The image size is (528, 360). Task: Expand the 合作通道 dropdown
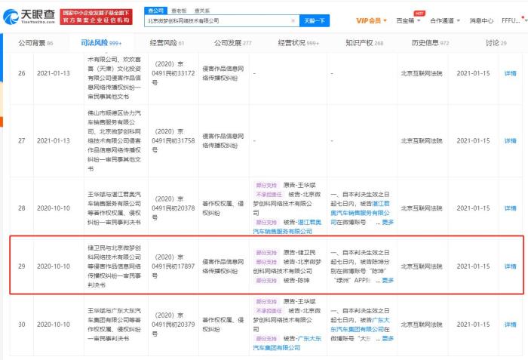pyautogui.click(x=450, y=20)
